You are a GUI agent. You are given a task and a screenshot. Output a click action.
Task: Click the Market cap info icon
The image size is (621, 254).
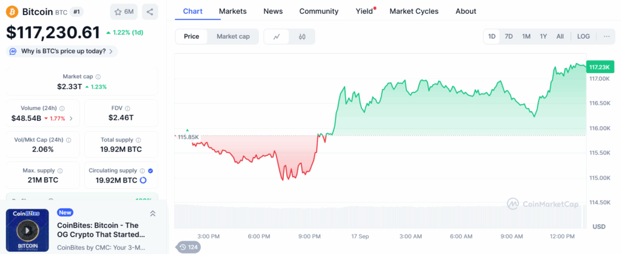click(x=98, y=77)
